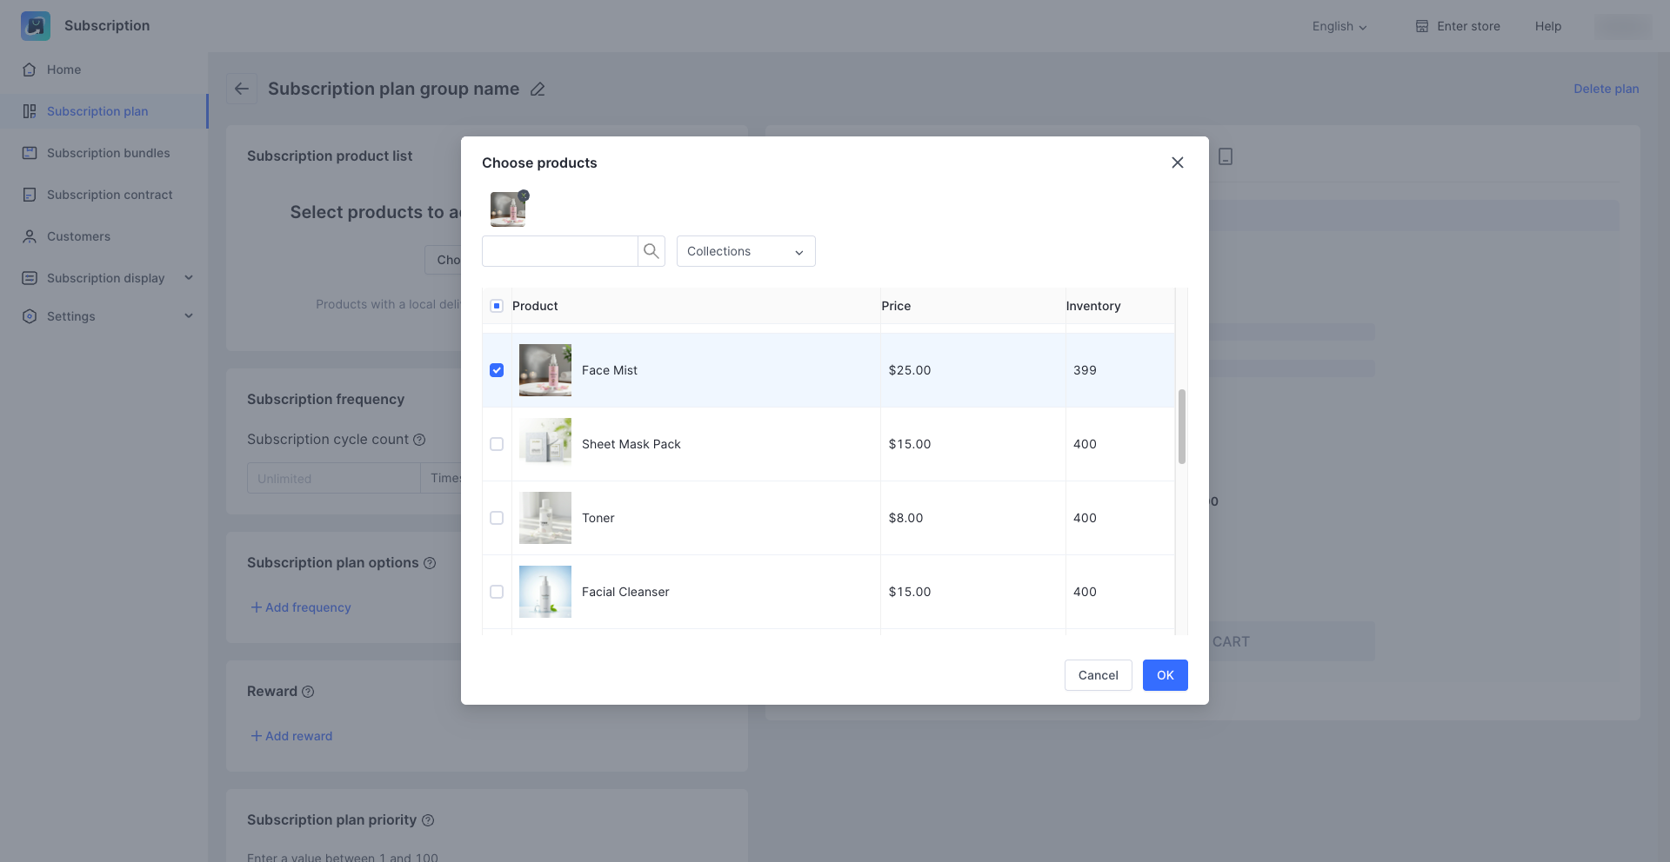
Task: Open the English language dropdown
Action: [x=1339, y=26]
